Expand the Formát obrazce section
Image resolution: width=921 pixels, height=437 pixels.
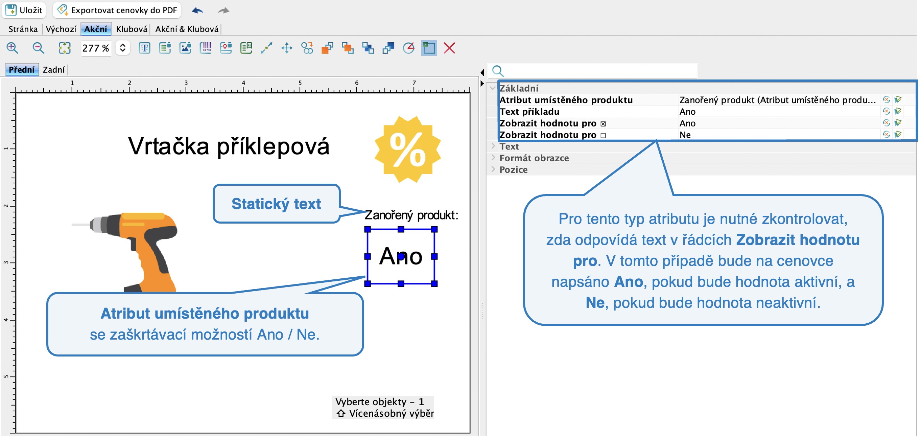[493, 158]
